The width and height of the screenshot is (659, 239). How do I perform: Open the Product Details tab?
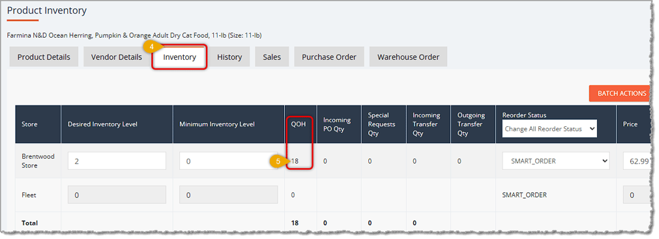(x=44, y=57)
